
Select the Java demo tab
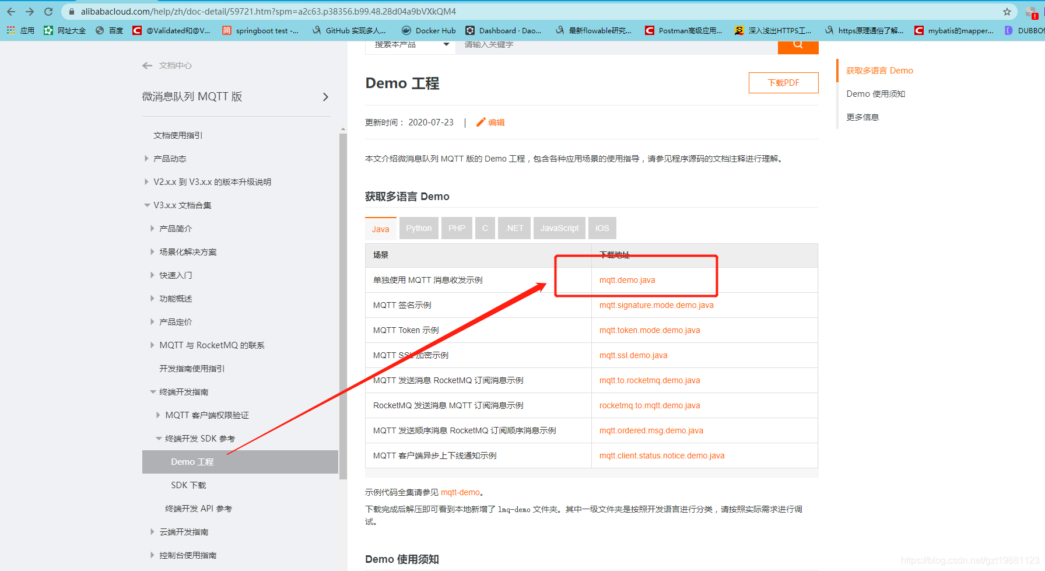381,229
